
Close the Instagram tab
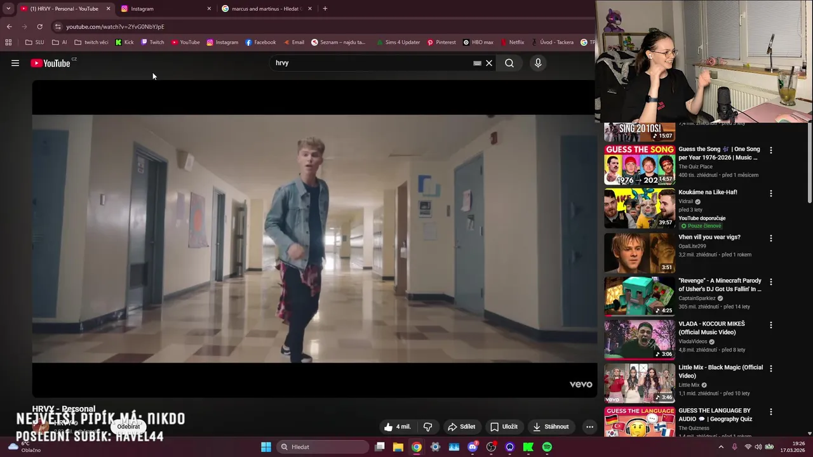pyautogui.click(x=209, y=9)
